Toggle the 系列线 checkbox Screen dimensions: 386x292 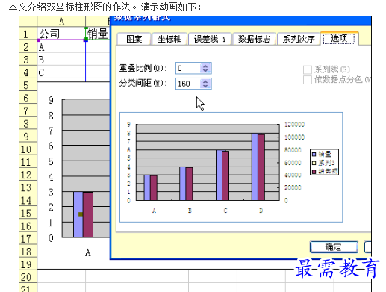tap(308, 69)
